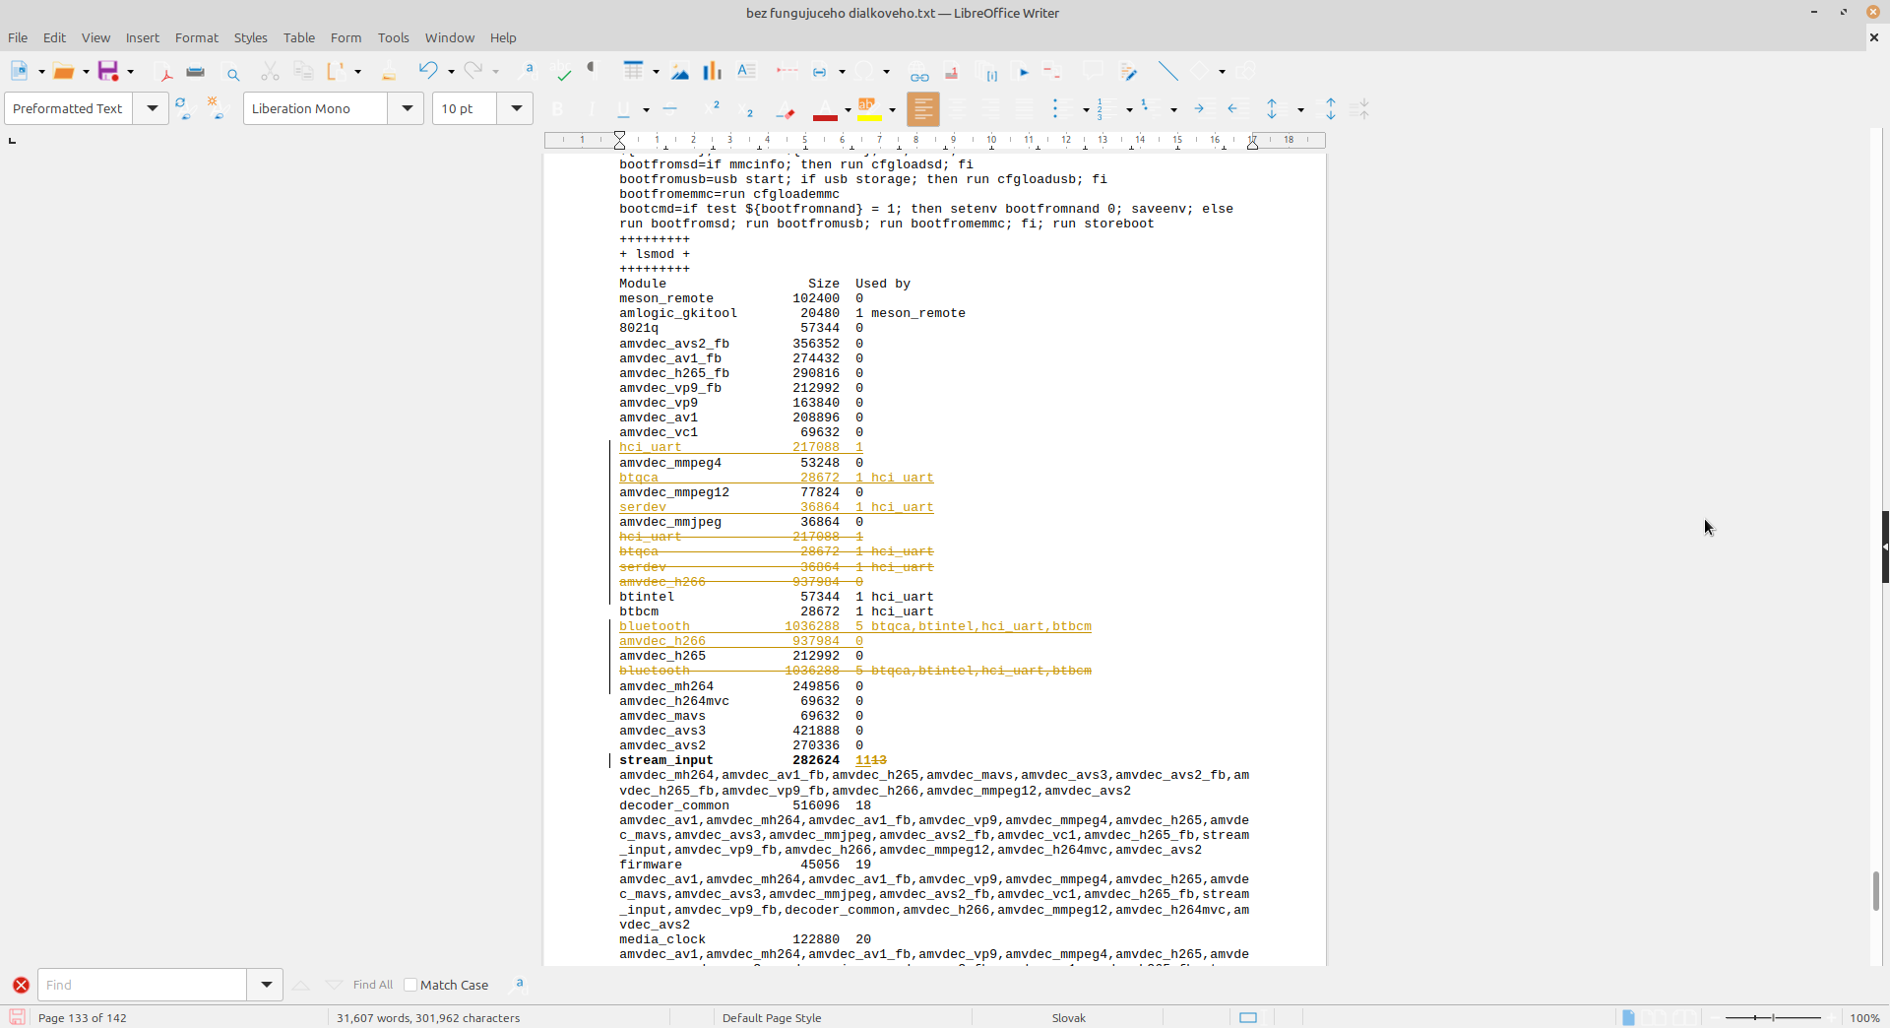Click the Undo arrow icon
This screenshot has height=1028, width=1890.
click(427, 71)
